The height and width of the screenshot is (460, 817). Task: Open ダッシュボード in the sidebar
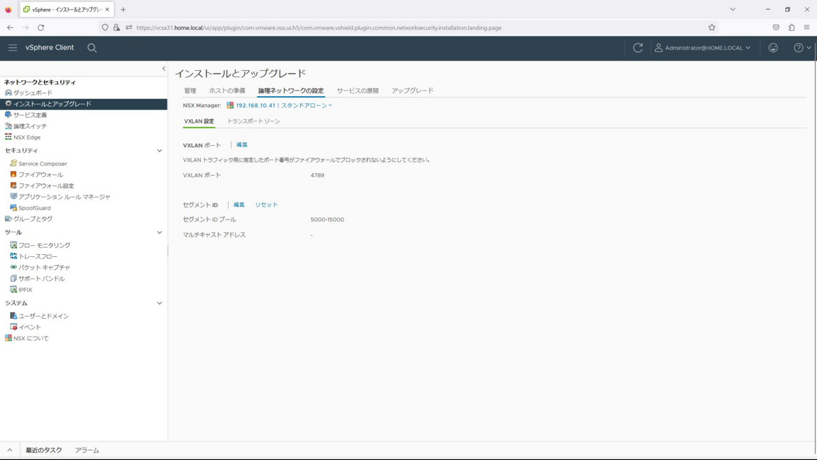point(33,93)
